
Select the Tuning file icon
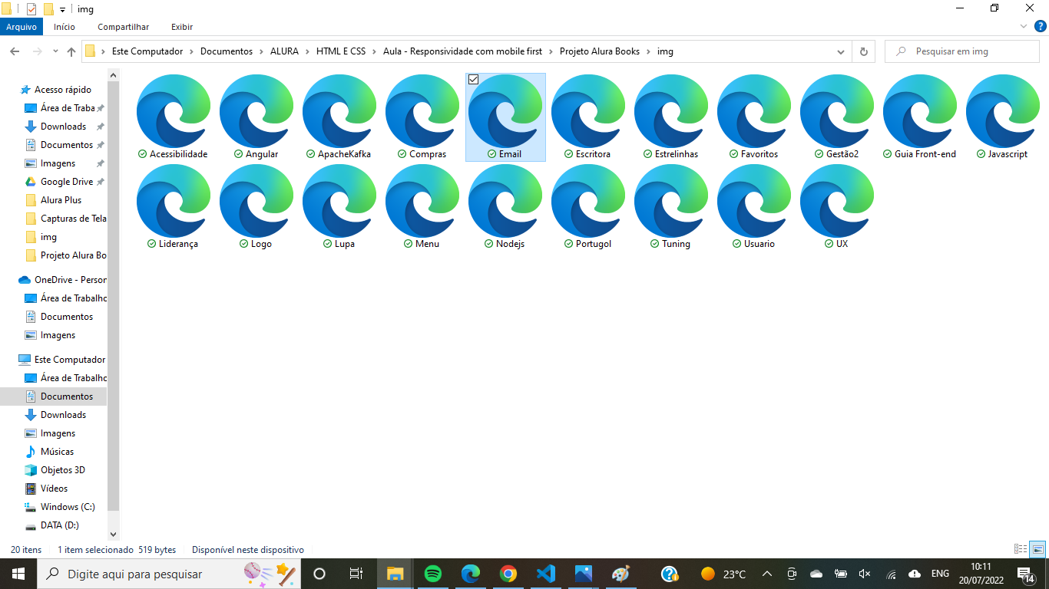[x=671, y=201]
